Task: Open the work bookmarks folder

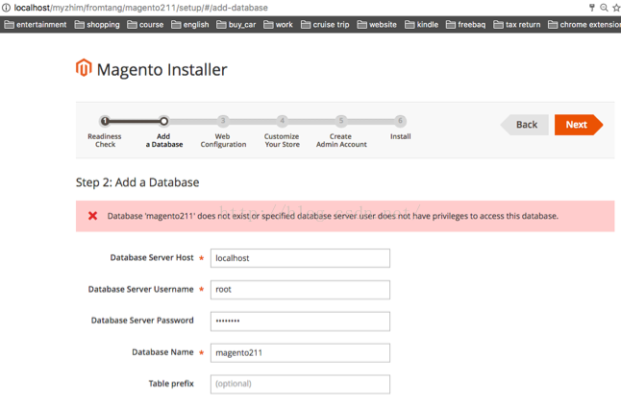Action: point(279,25)
